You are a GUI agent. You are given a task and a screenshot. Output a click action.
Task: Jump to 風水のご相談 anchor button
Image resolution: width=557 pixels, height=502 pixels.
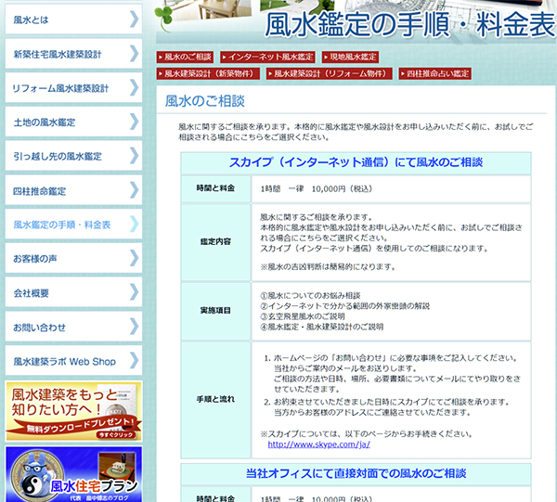[187, 57]
